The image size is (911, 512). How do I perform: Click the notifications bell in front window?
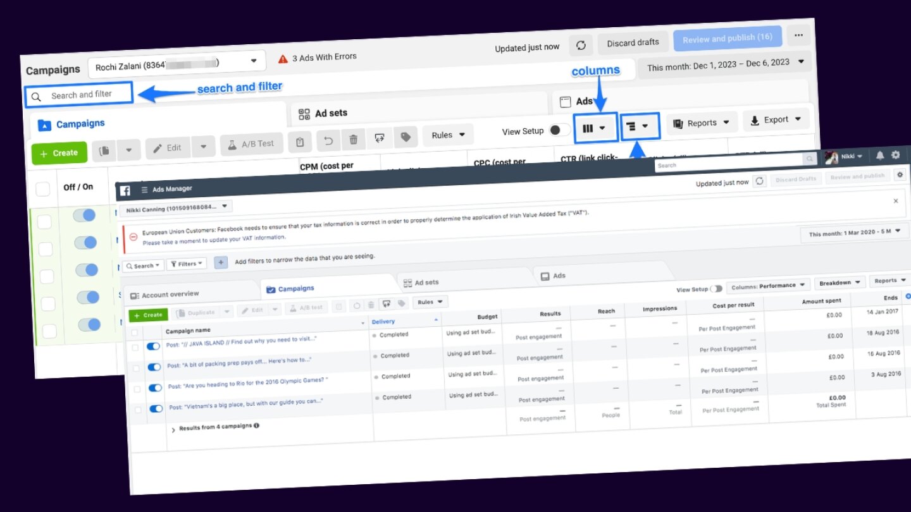(880, 155)
